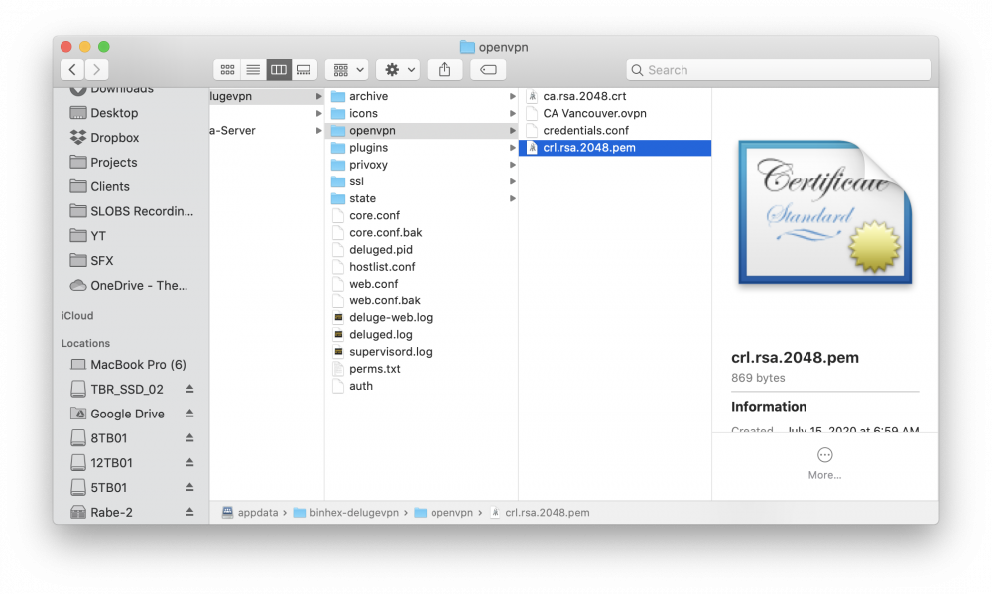Expand the ssl folder arrow
The width and height of the screenshot is (992, 594).
[513, 181]
